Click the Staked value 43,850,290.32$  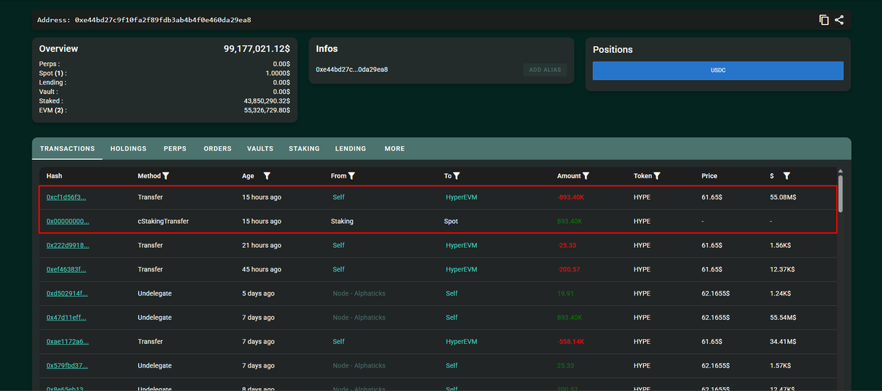coord(267,101)
